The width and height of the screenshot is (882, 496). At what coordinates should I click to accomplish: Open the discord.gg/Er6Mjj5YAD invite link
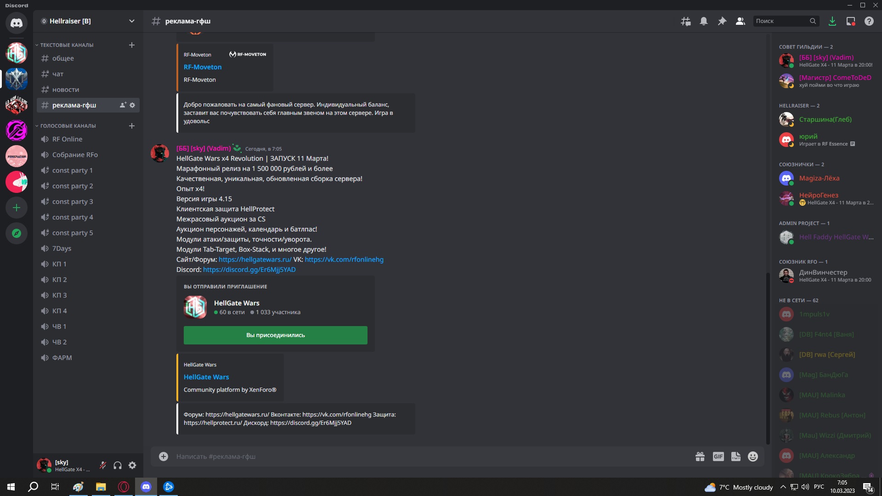tap(249, 270)
